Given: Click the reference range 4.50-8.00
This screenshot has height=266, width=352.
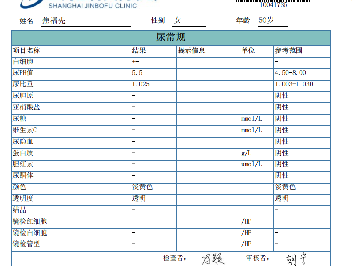Looking at the screenshot, I should click(290, 73).
